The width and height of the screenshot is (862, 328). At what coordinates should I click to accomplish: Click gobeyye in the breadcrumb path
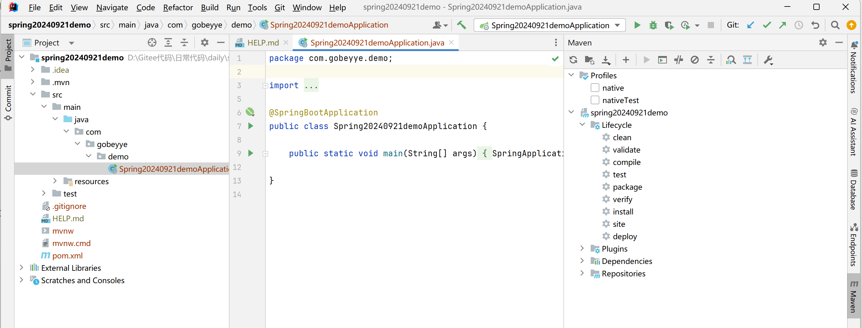(207, 25)
